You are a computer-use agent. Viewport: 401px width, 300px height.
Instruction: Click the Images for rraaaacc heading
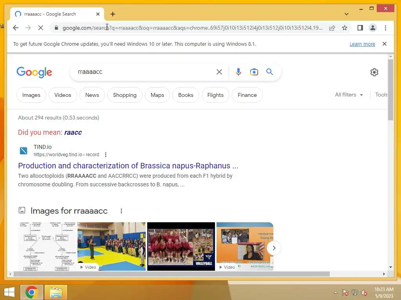(69, 211)
